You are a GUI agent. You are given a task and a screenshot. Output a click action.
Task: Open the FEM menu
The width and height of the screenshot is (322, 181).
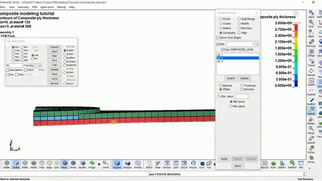tap(35, 7)
